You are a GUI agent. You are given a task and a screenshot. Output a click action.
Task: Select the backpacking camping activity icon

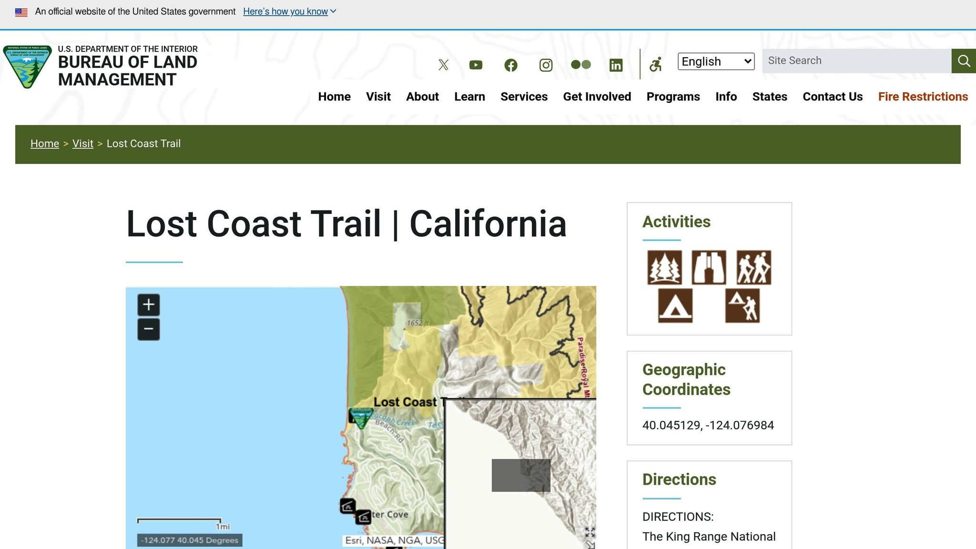742,305
